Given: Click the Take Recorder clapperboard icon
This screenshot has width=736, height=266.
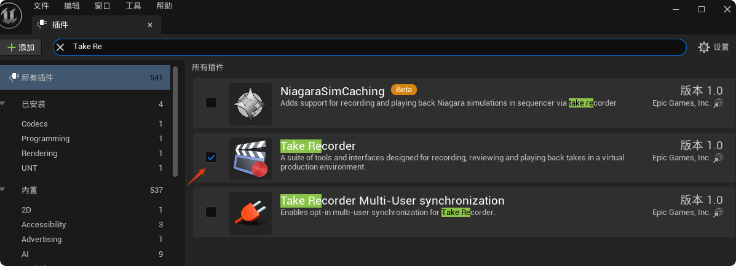Looking at the screenshot, I should pos(251,158).
